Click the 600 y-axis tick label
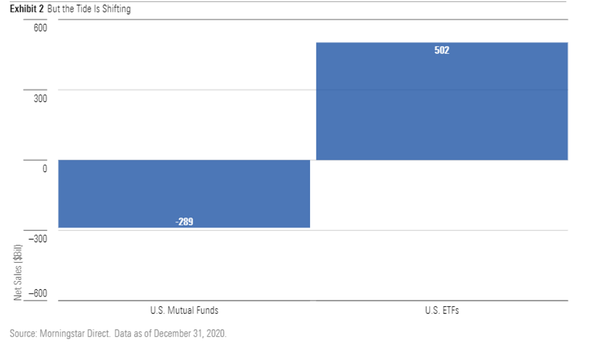595x348 pixels. (x=41, y=30)
